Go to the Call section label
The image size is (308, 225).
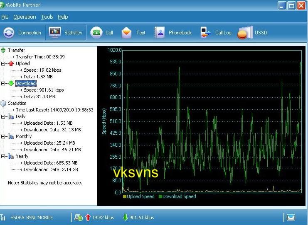(x=109, y=32)
